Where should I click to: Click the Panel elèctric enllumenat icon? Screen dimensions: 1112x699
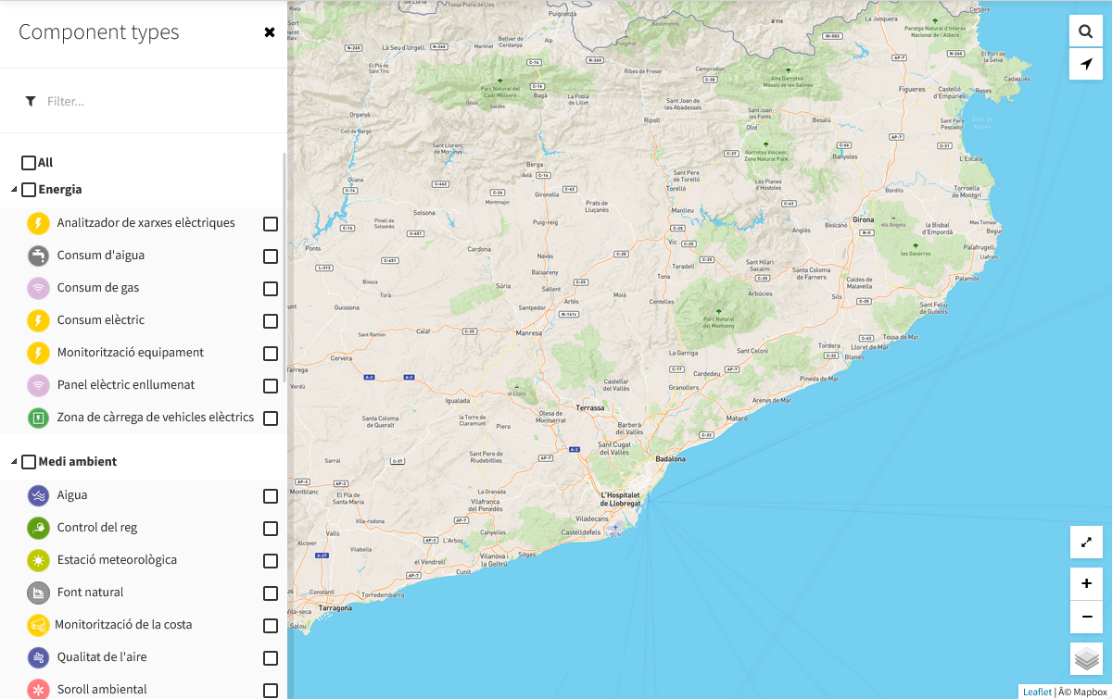point(38,385)
